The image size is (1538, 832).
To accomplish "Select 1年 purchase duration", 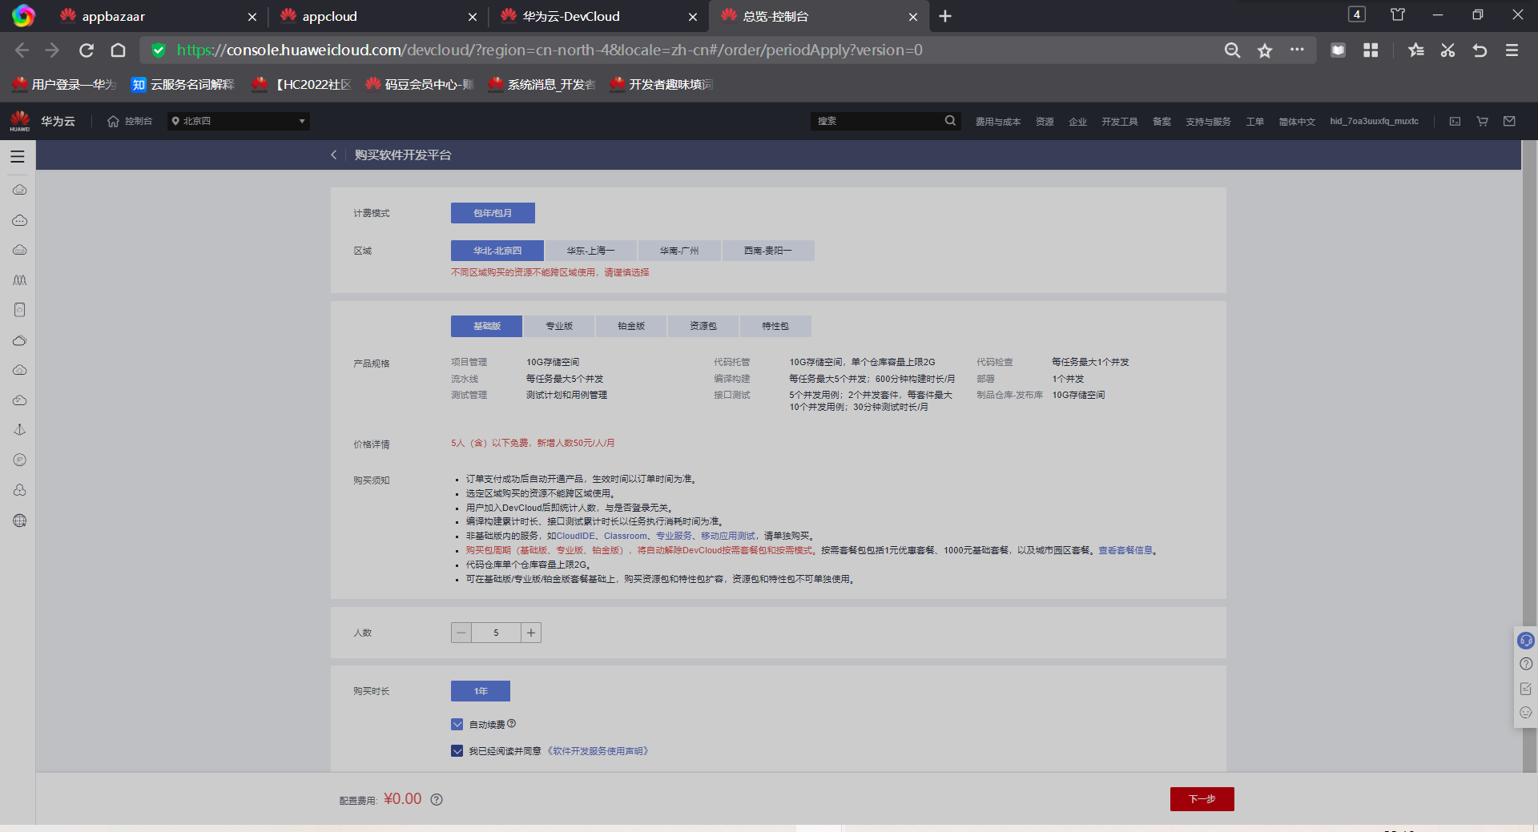I will [x=481, y=691].
